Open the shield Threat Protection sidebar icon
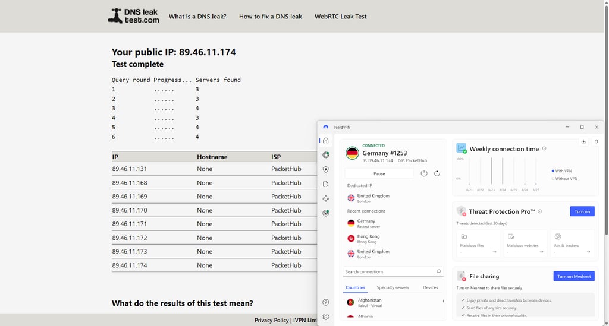The height and width of the screenshot is (326, 609). [325, 169]
